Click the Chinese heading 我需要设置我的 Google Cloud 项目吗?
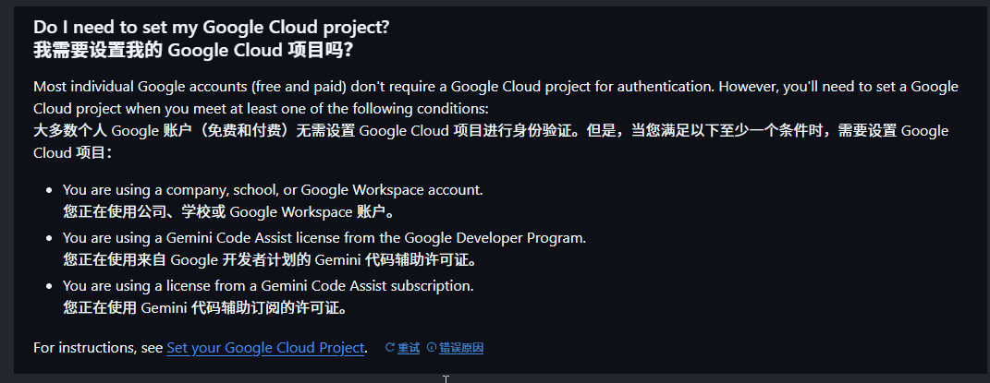Image resolution: width=990 pixels, height=383 pixels. 192,49
